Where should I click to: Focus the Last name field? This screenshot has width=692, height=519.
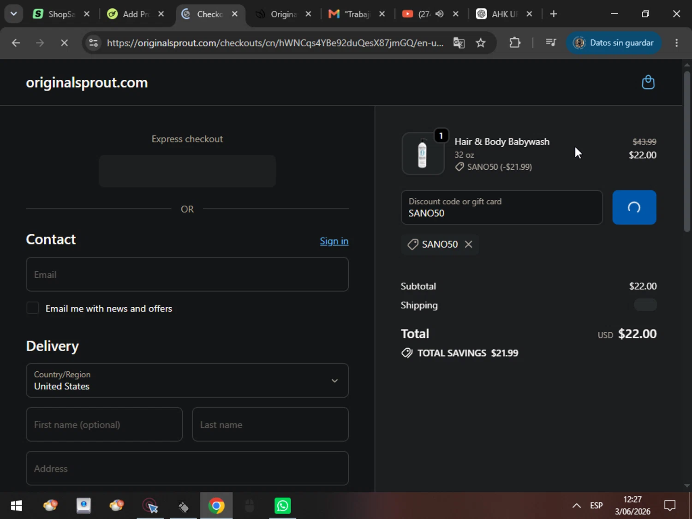pyautogui.click(x=270, y=424)
